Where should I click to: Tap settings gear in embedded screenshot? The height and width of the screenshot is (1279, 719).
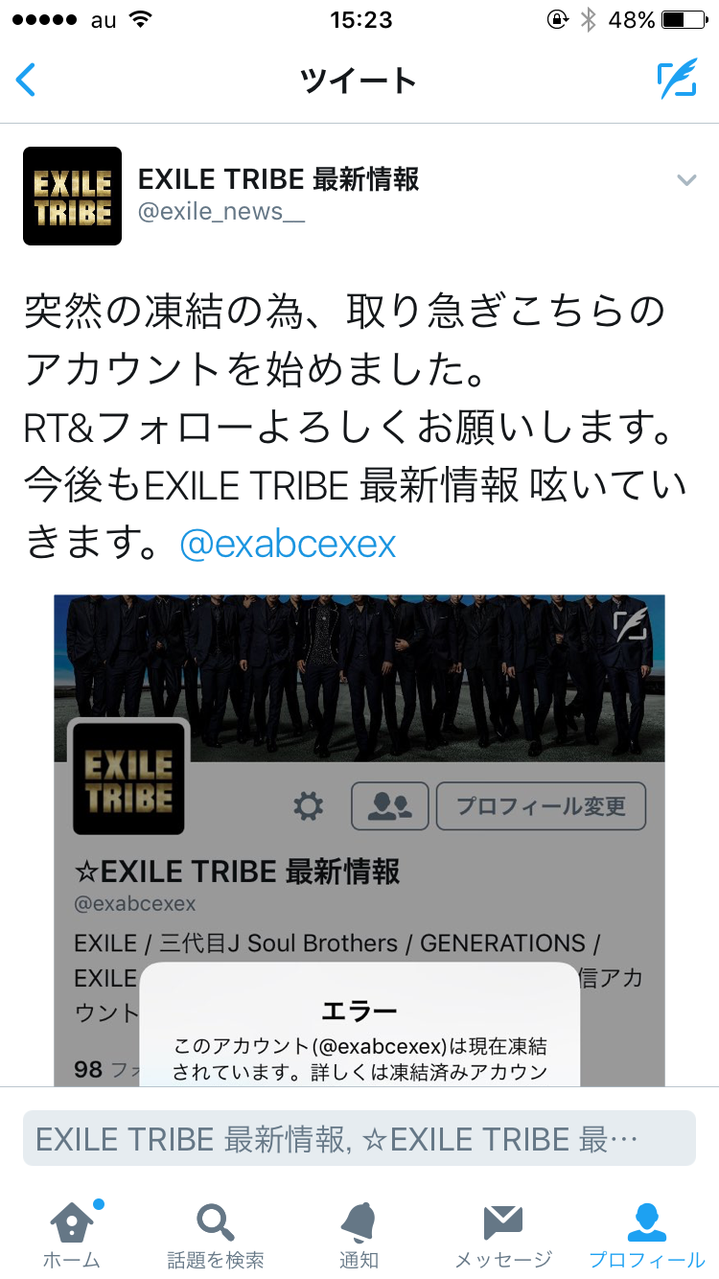[x=308, y=806]
